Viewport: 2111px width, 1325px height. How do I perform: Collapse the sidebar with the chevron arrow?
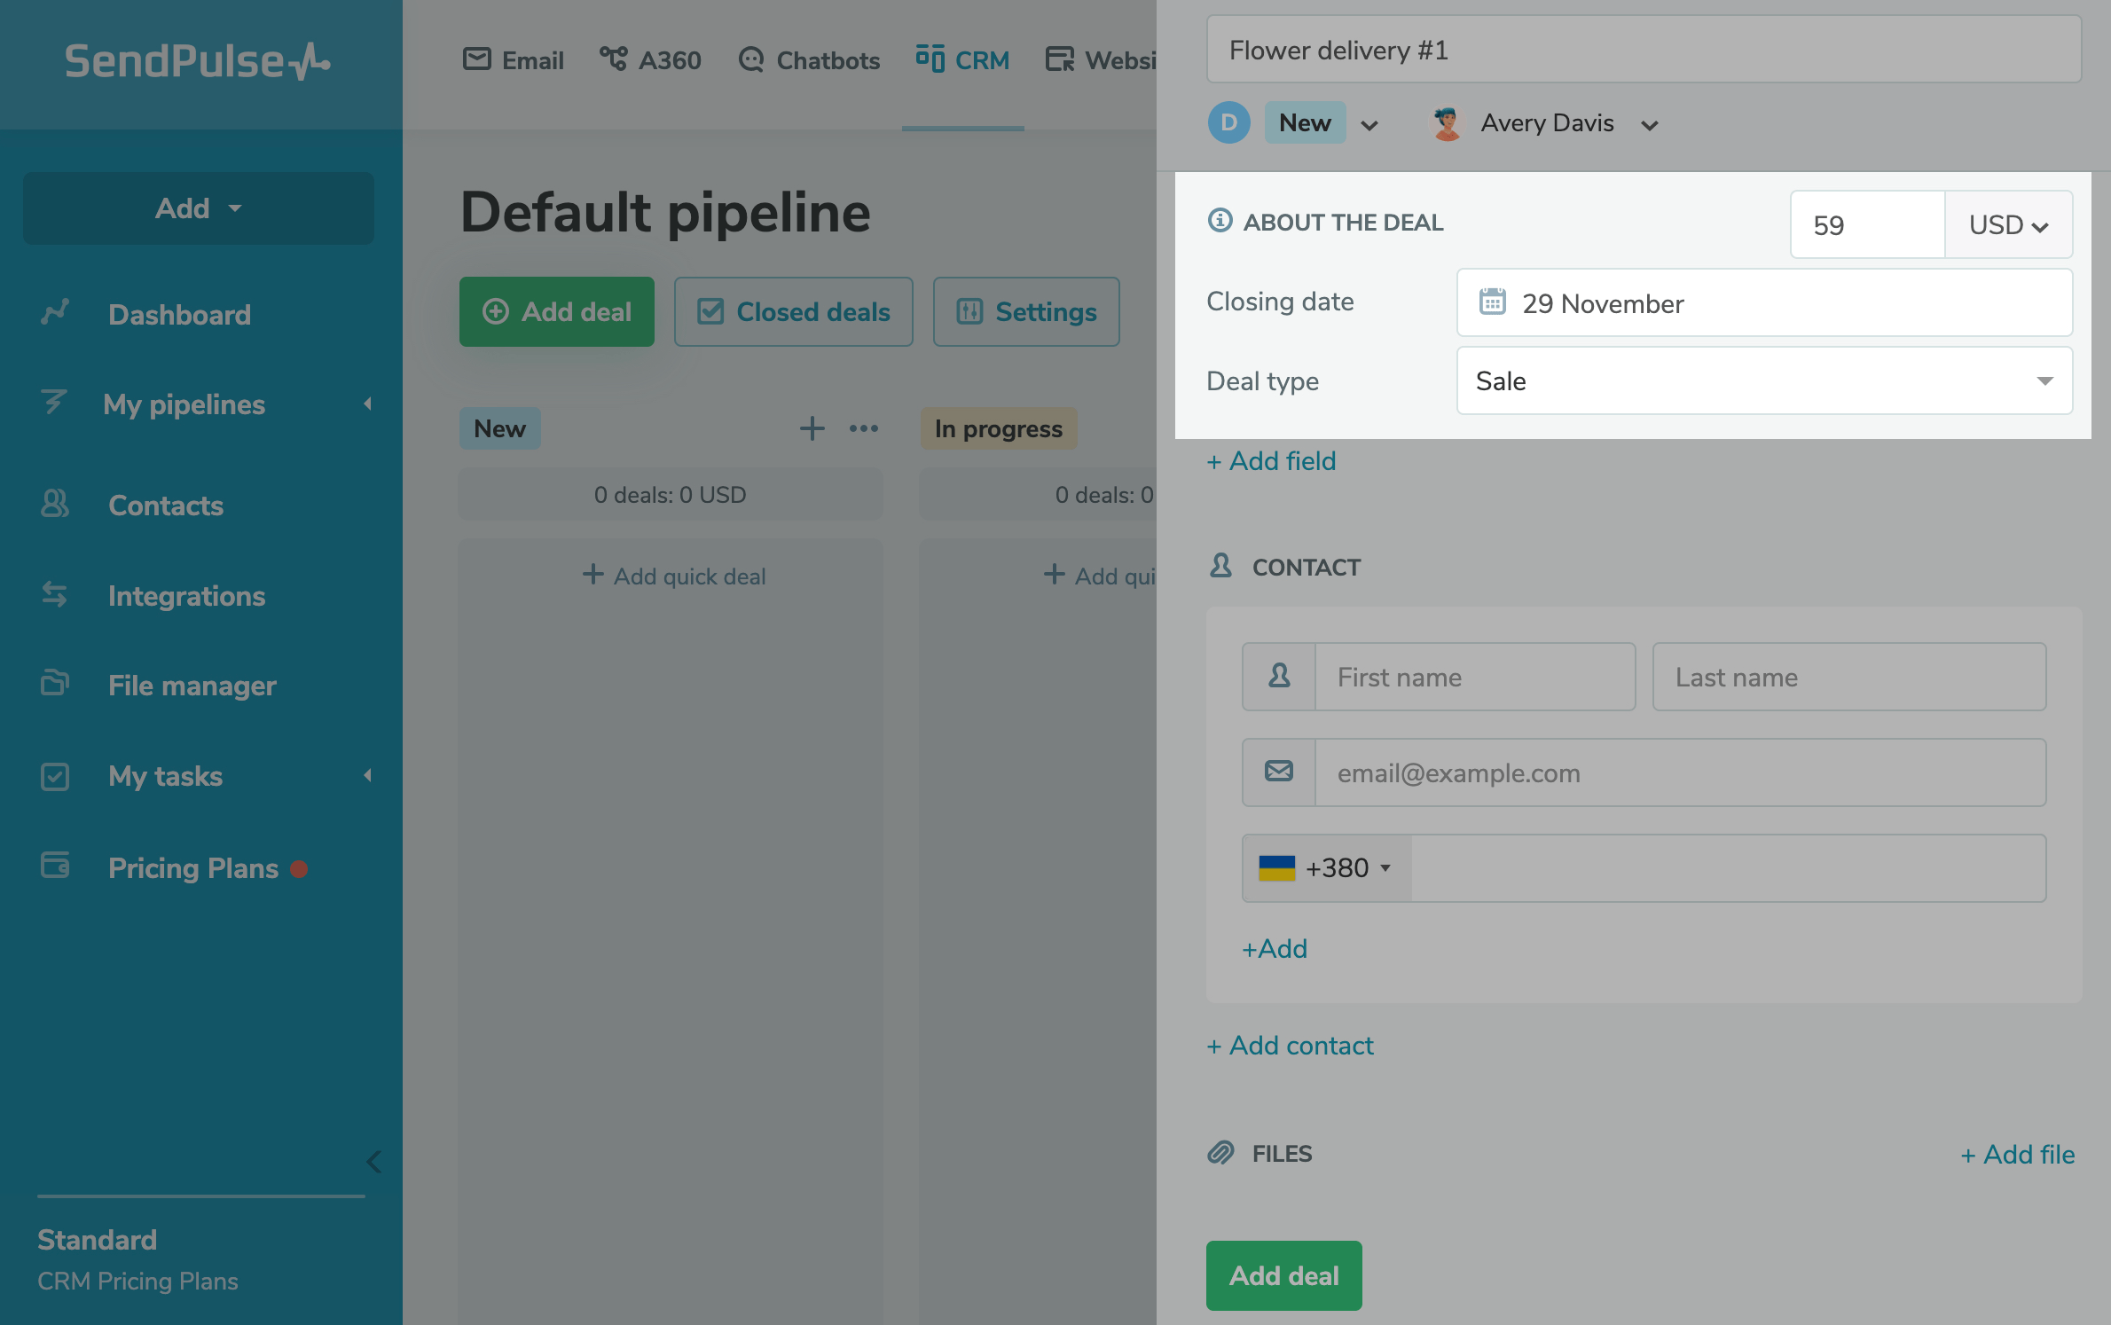click(x=373, y=1161)
